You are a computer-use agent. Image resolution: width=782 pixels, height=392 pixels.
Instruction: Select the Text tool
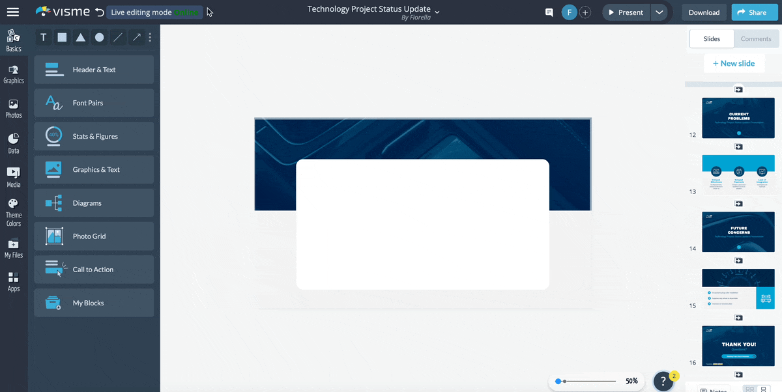(x=44, y=37)
